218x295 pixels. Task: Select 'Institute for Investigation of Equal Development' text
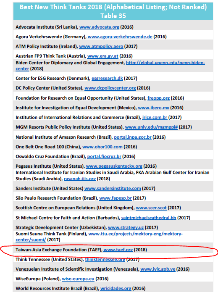click(x=66, y=108)
